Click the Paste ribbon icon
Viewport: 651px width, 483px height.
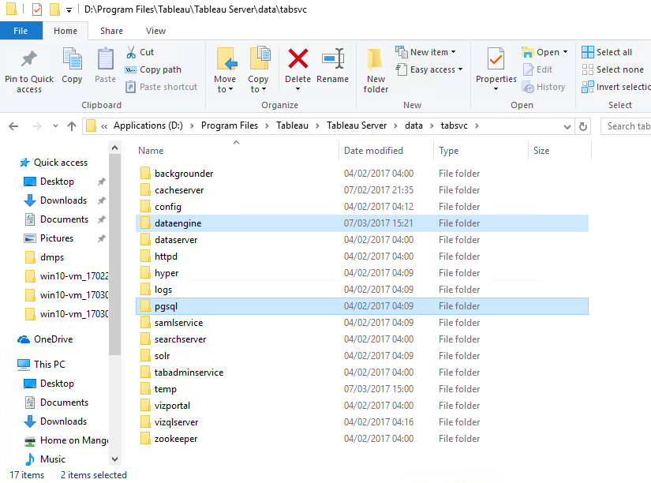click(106, 59)
